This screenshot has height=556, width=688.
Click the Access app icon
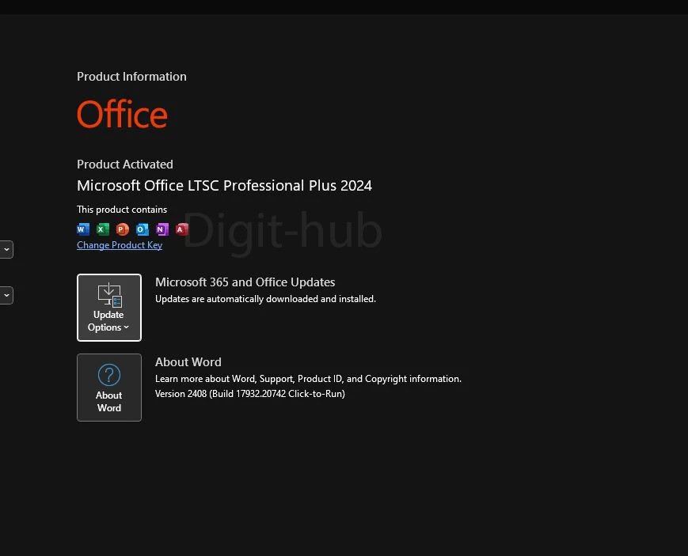pyautogui.click(x=181, y=229)
